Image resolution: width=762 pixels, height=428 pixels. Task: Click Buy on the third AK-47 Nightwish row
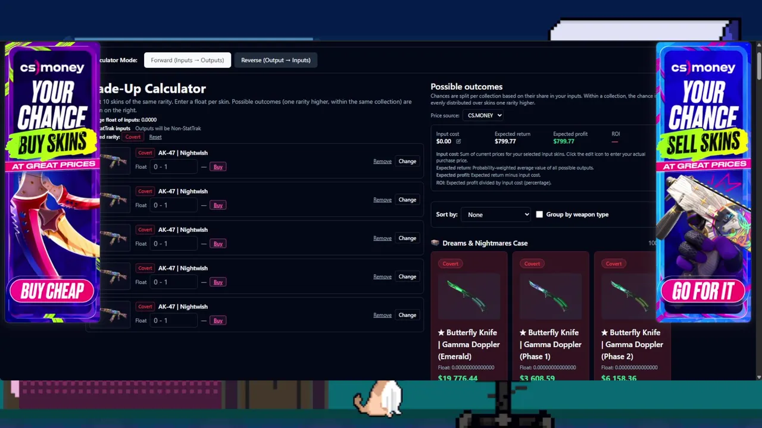pos(218,244)
